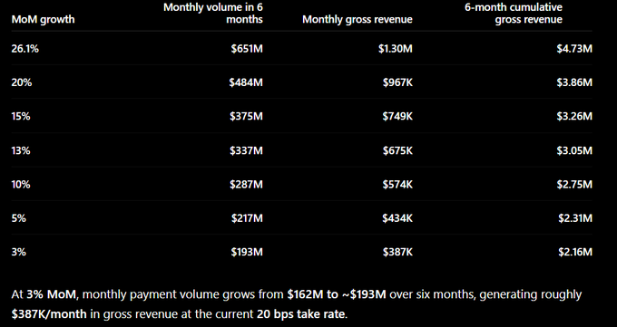Select the $375M volume cell
The image size is (617, 327).
[246, 116]
